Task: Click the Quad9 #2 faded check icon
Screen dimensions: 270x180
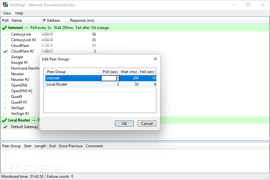Action: point(6,102)
